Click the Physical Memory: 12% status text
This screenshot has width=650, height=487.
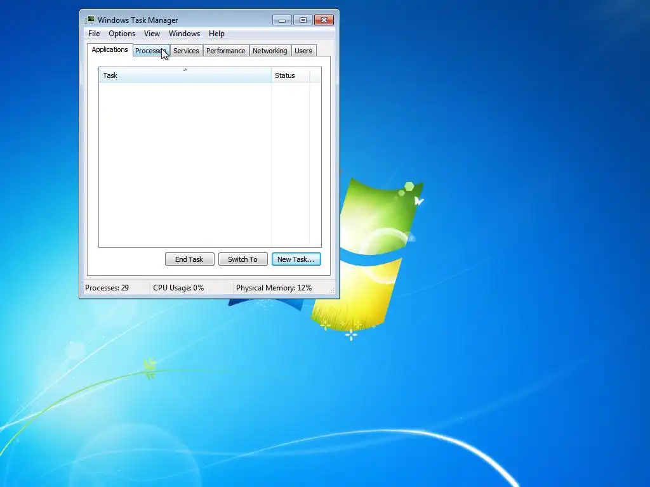[x=274, y=288]
